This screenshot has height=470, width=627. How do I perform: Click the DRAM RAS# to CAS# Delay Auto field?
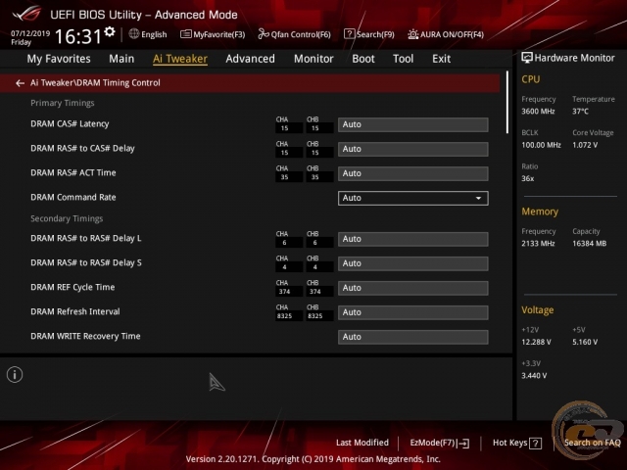tap(413, 149)
